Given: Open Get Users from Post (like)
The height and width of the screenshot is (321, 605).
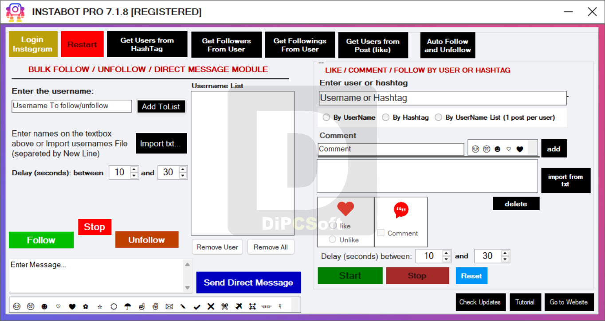Looking at the screenshot, I should click(373, 45).
